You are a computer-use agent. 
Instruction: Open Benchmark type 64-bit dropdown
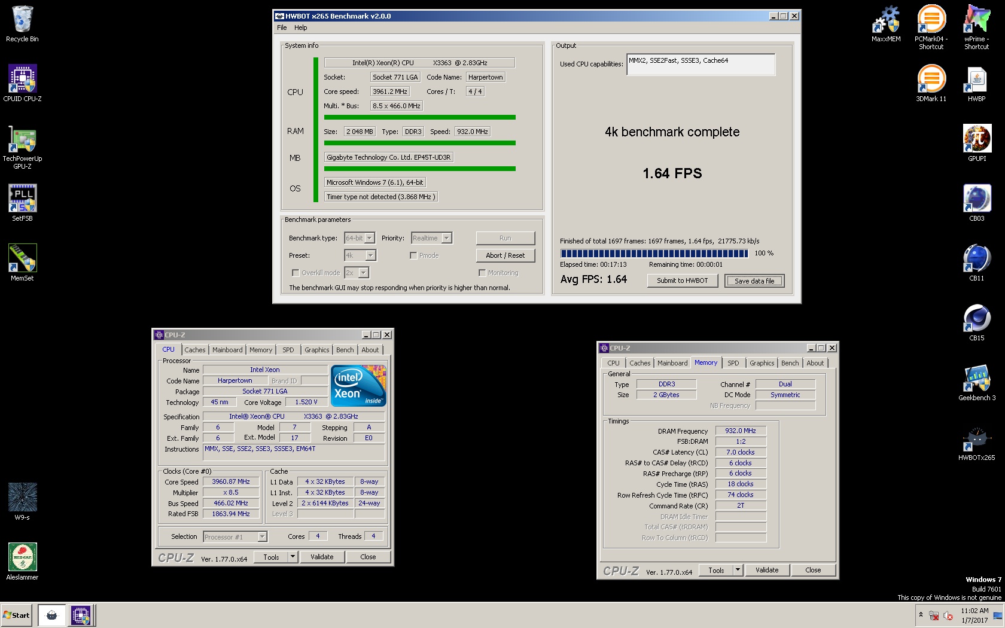(369, 238)
